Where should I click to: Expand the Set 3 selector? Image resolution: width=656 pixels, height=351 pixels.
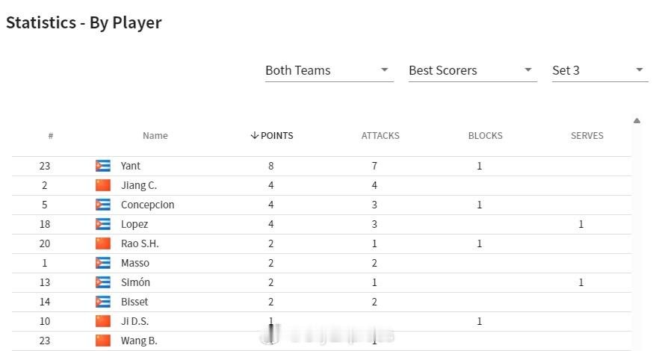601,70
